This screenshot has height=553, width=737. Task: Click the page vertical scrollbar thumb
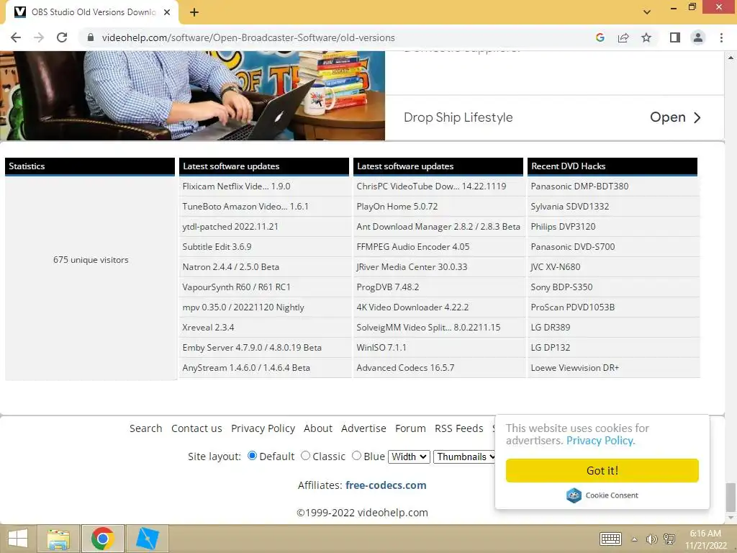click(x=731, y=497)
